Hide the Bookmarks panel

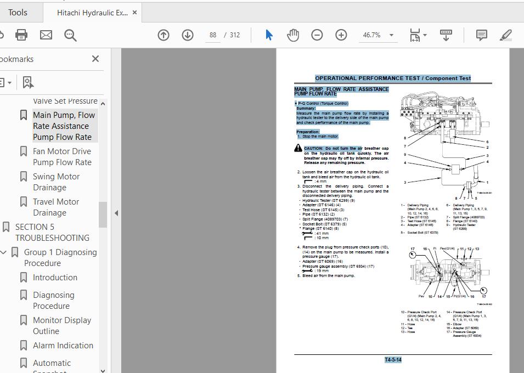[95, 59]
